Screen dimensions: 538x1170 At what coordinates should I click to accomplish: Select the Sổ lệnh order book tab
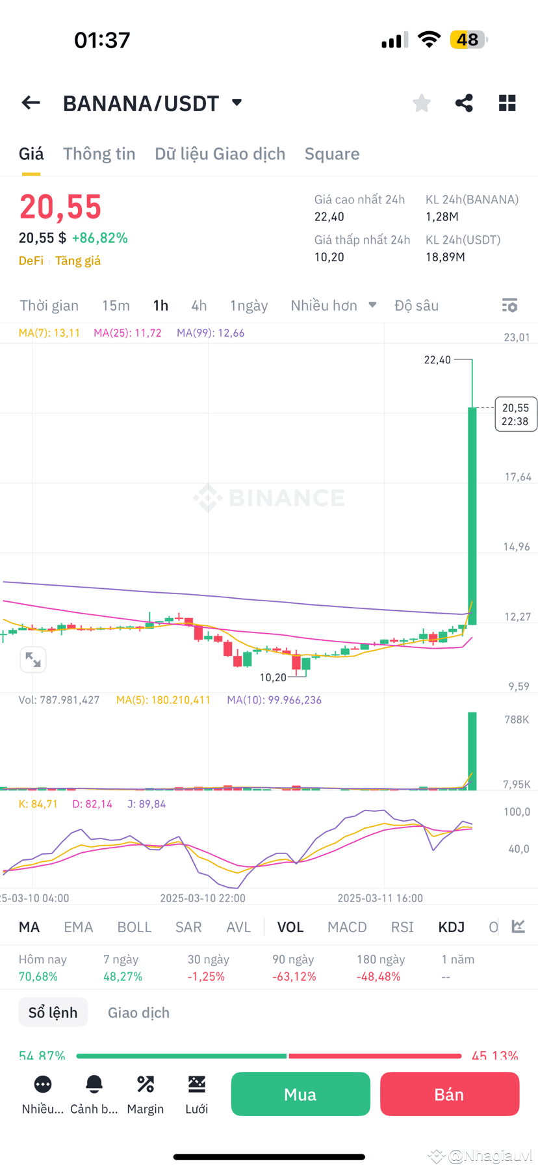click(53, 1012)
